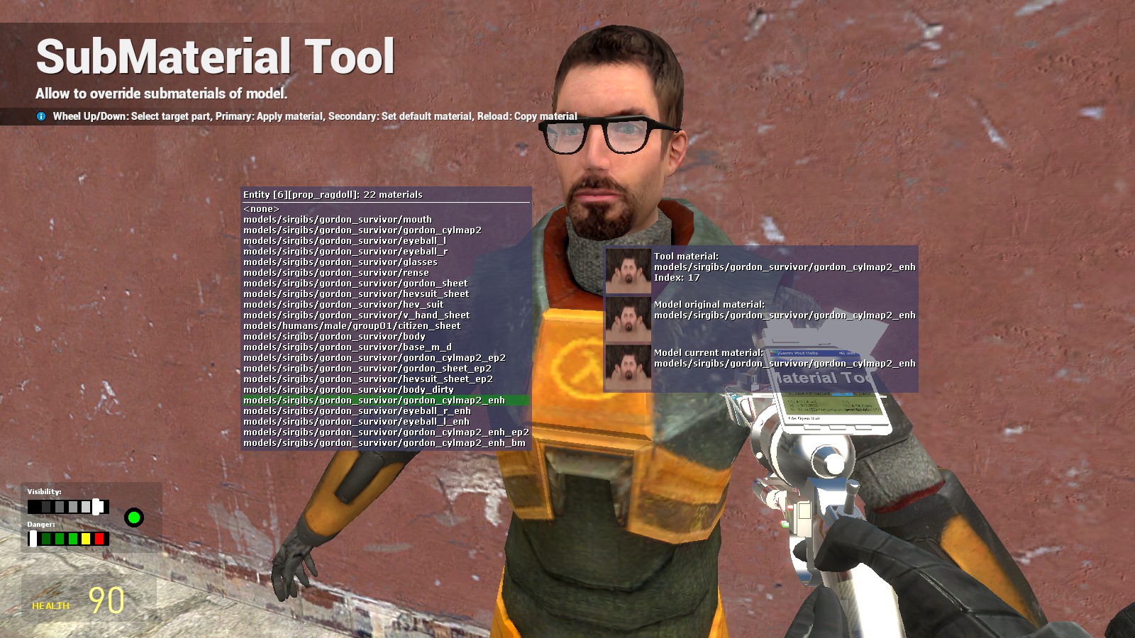The image size is (1135, 638).
Task: Click the 'Danger:' label
Action: (41, 525)
